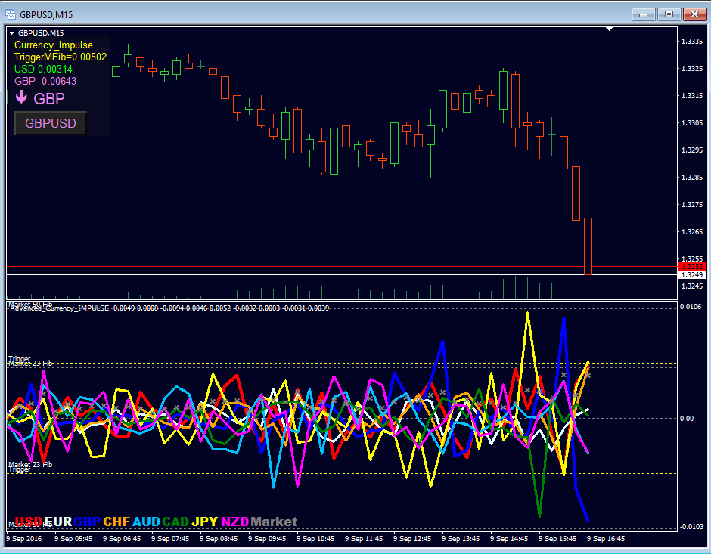This screenshot has height=554, width=711.
Task: Click the red price tag on price axis
Action: click(692, 267)
